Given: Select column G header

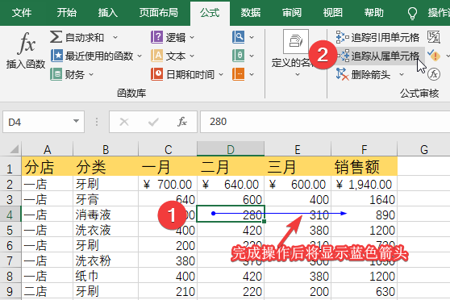Looking at the screenshot, I should tap(424, 149).
